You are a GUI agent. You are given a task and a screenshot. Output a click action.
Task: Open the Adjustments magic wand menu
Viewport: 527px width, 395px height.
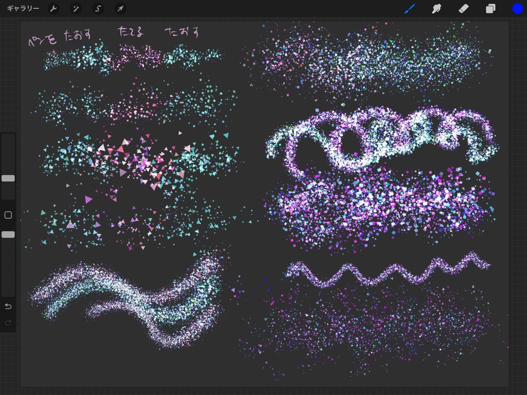(76, 8)
